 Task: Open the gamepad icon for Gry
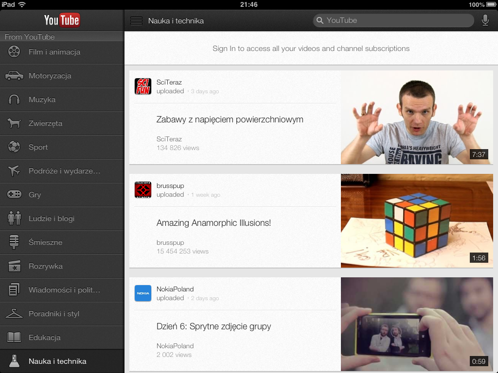(15, 195)
